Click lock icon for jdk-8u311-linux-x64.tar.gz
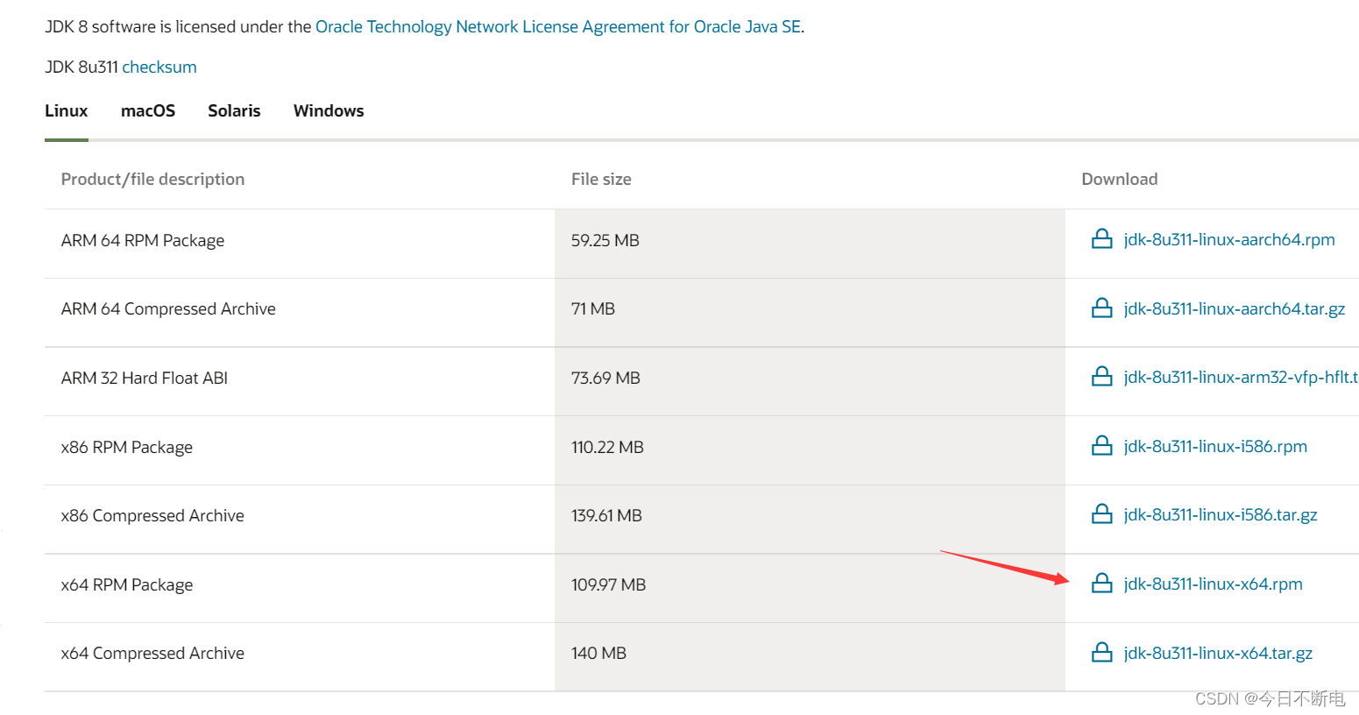The height and width of the screenshot is (715, 1359). (x=1101, y=653)
